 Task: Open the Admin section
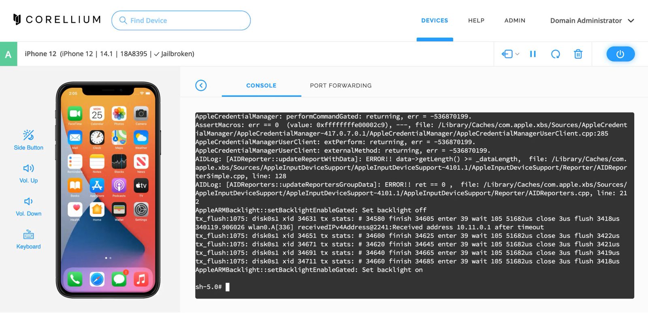point(515,21)
